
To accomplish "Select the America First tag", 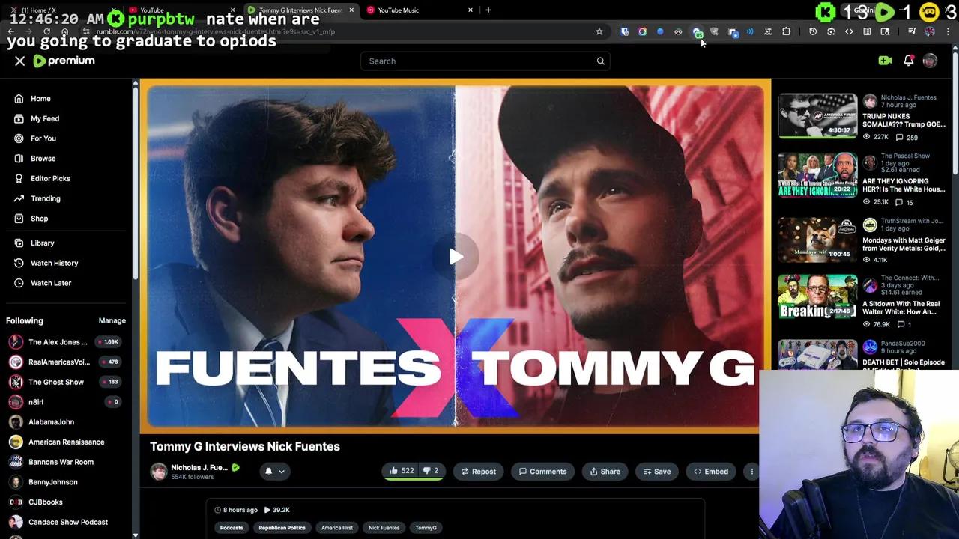I will tap(337, 528).
